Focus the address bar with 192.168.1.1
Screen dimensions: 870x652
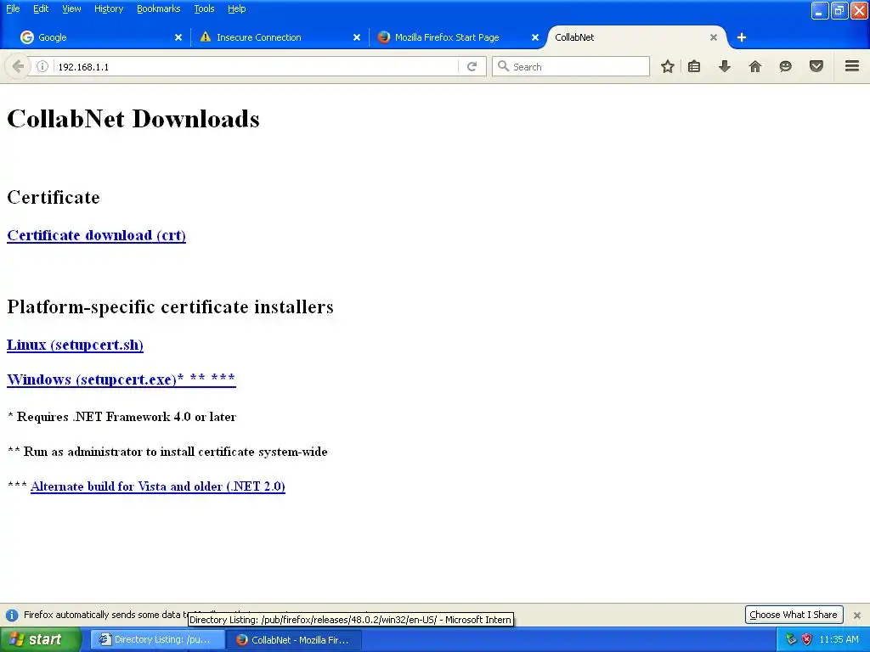click(x=255, y=66)
